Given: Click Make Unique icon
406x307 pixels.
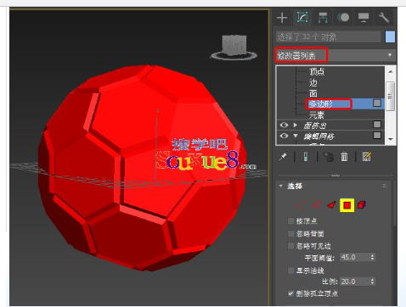Looking at the screenshot, I should (329, 157).
